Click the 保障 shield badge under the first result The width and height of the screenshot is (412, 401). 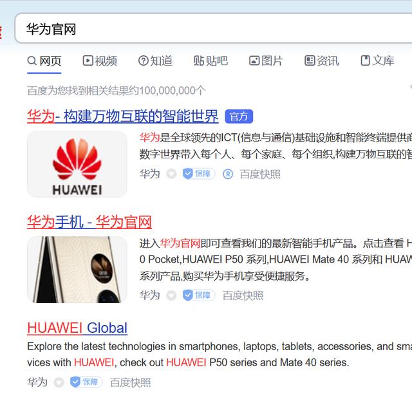tap(199, 174)
